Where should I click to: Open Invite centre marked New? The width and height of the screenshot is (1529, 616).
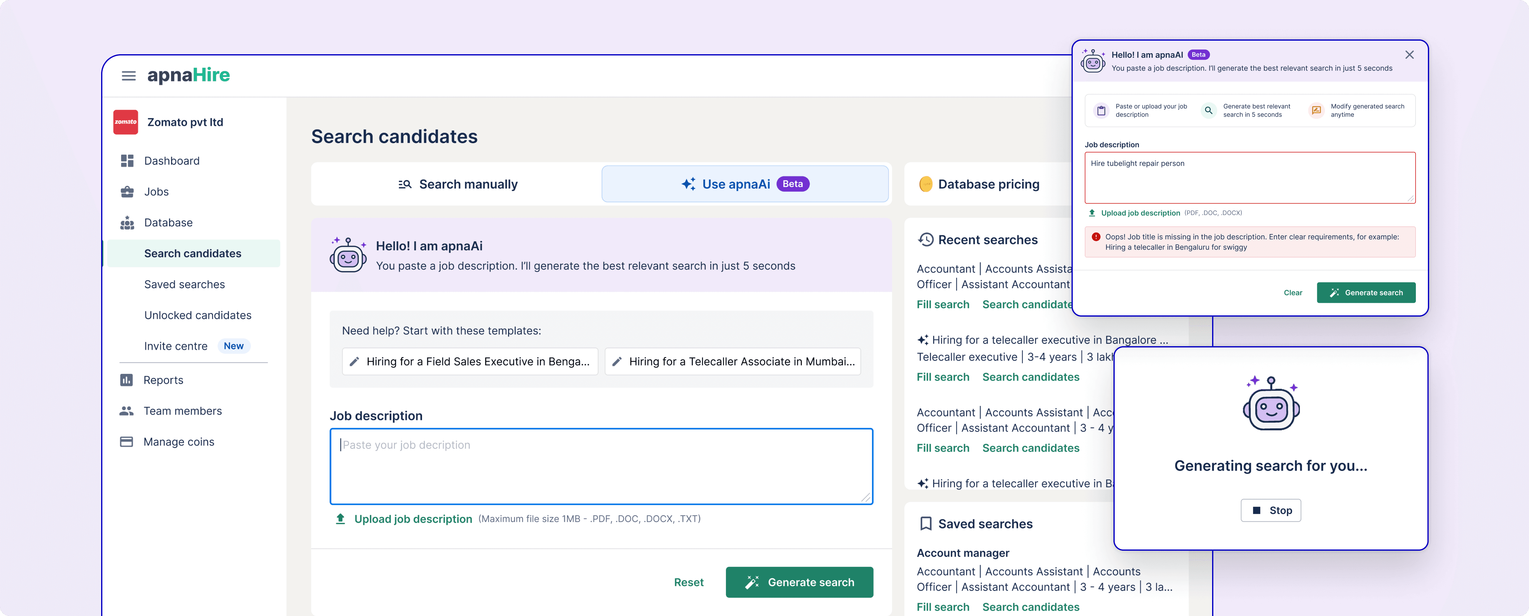pyautogui.click(x=176, y=346)
